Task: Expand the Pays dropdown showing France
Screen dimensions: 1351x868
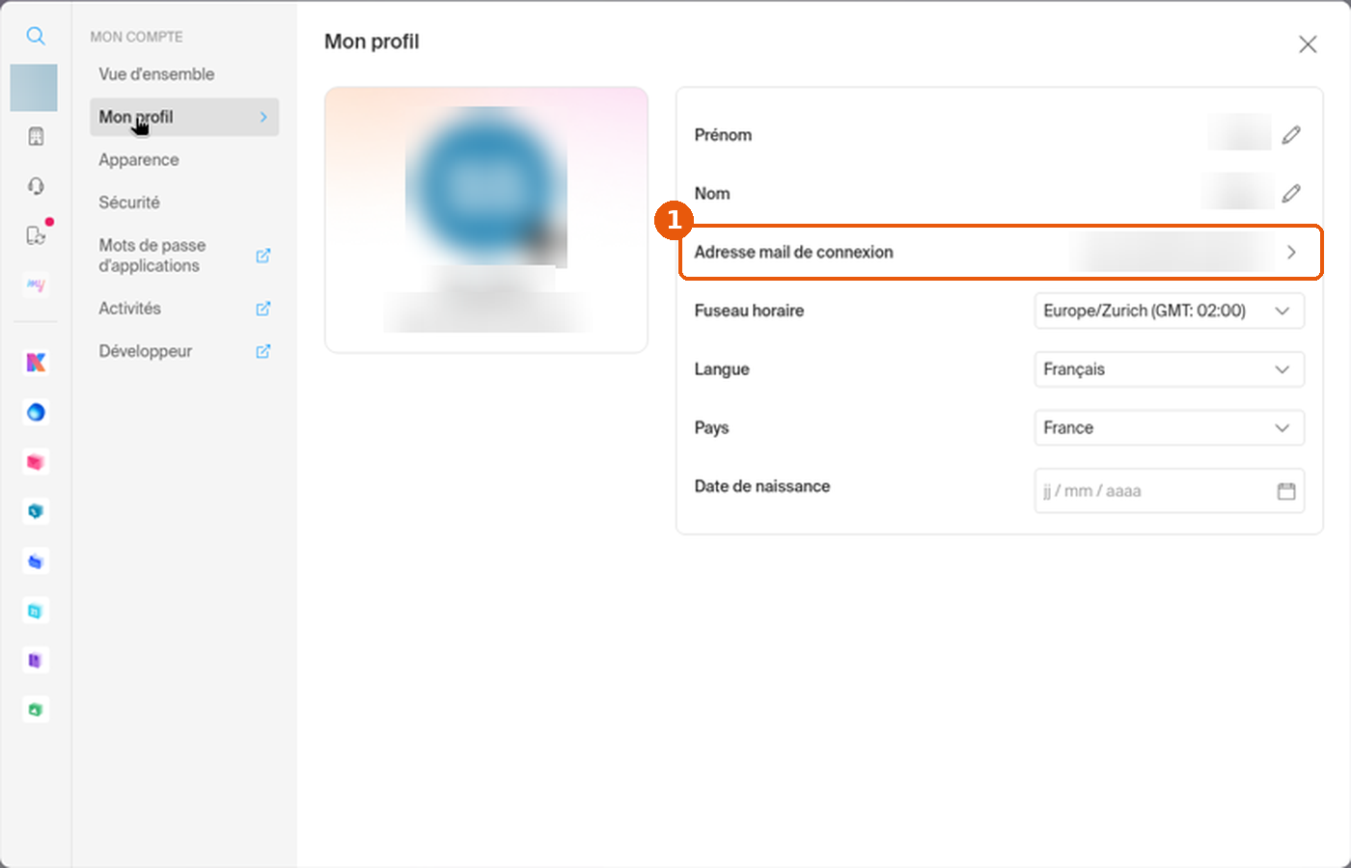Action: pos(1170,428)
